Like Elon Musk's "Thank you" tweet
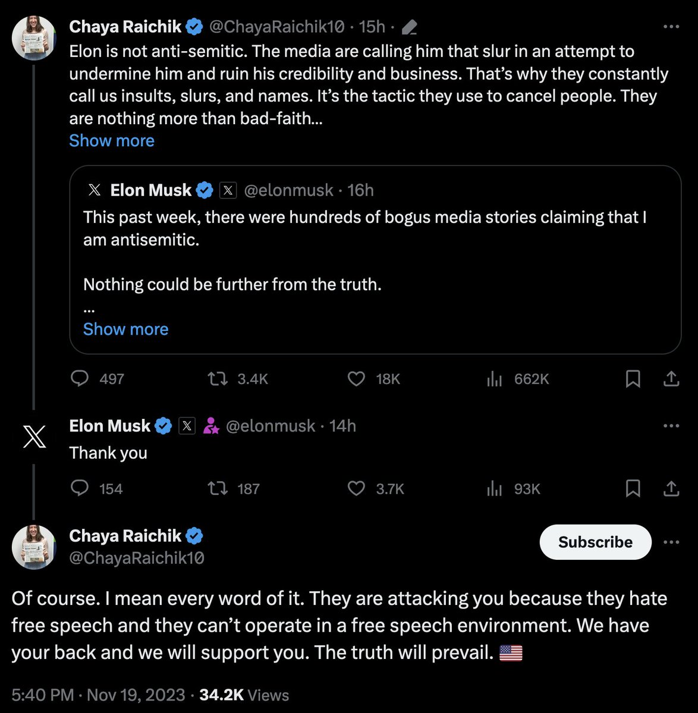The image size is (698, 713). (356, 488)
